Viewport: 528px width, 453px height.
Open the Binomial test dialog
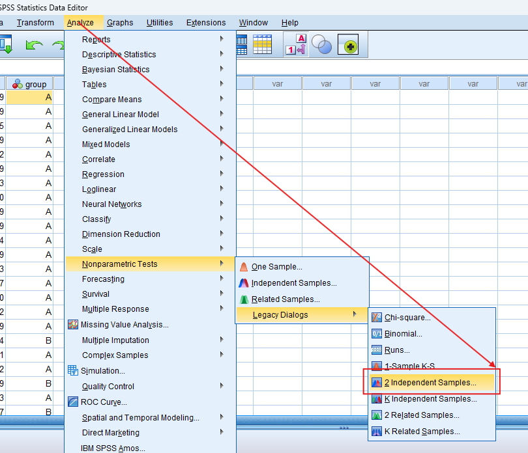click(x=403, y=334)
